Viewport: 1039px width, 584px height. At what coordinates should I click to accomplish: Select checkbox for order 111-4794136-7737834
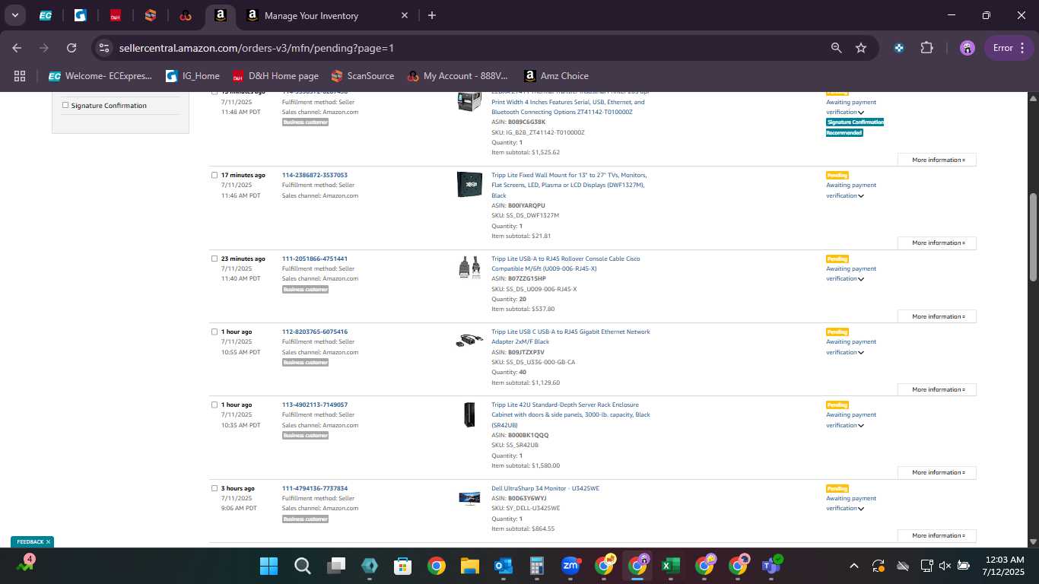[x=214, y=489]
